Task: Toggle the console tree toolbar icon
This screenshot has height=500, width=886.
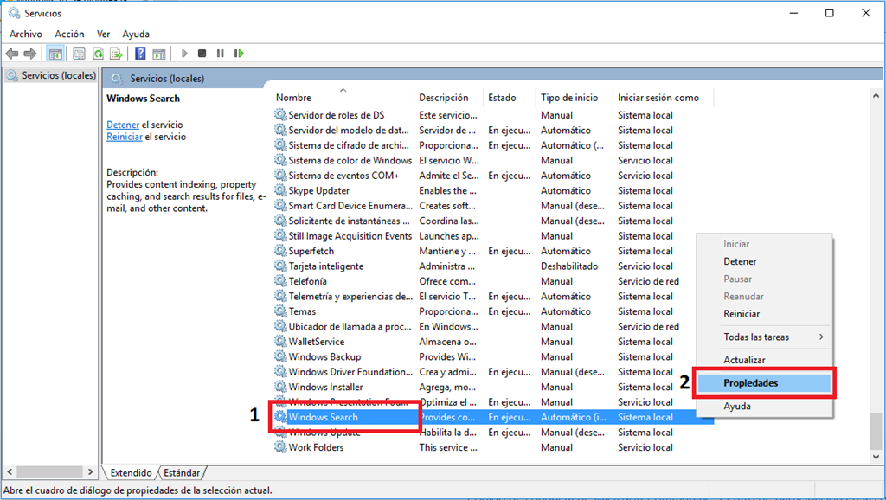Action: [55, 54]
